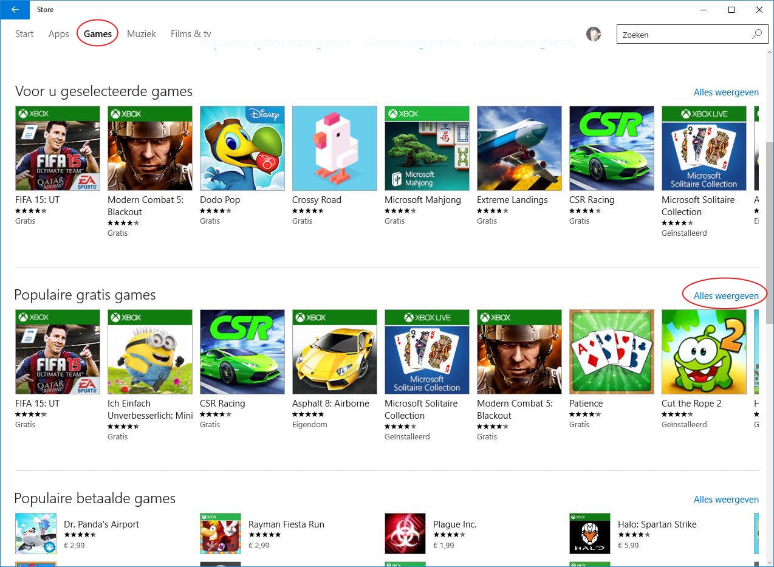Click the '€ 5,99' Halo price
The width and height of the screenshot is (774, 567).
628,546
